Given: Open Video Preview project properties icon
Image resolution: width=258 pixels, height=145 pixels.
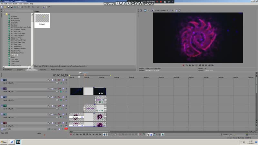Looking at the screenshot, I should (141, 11).
